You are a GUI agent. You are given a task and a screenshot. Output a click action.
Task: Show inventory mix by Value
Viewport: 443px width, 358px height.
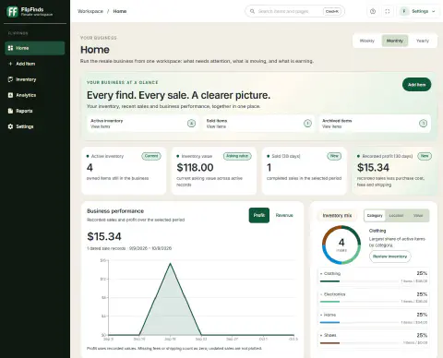[x=418, y=216]
